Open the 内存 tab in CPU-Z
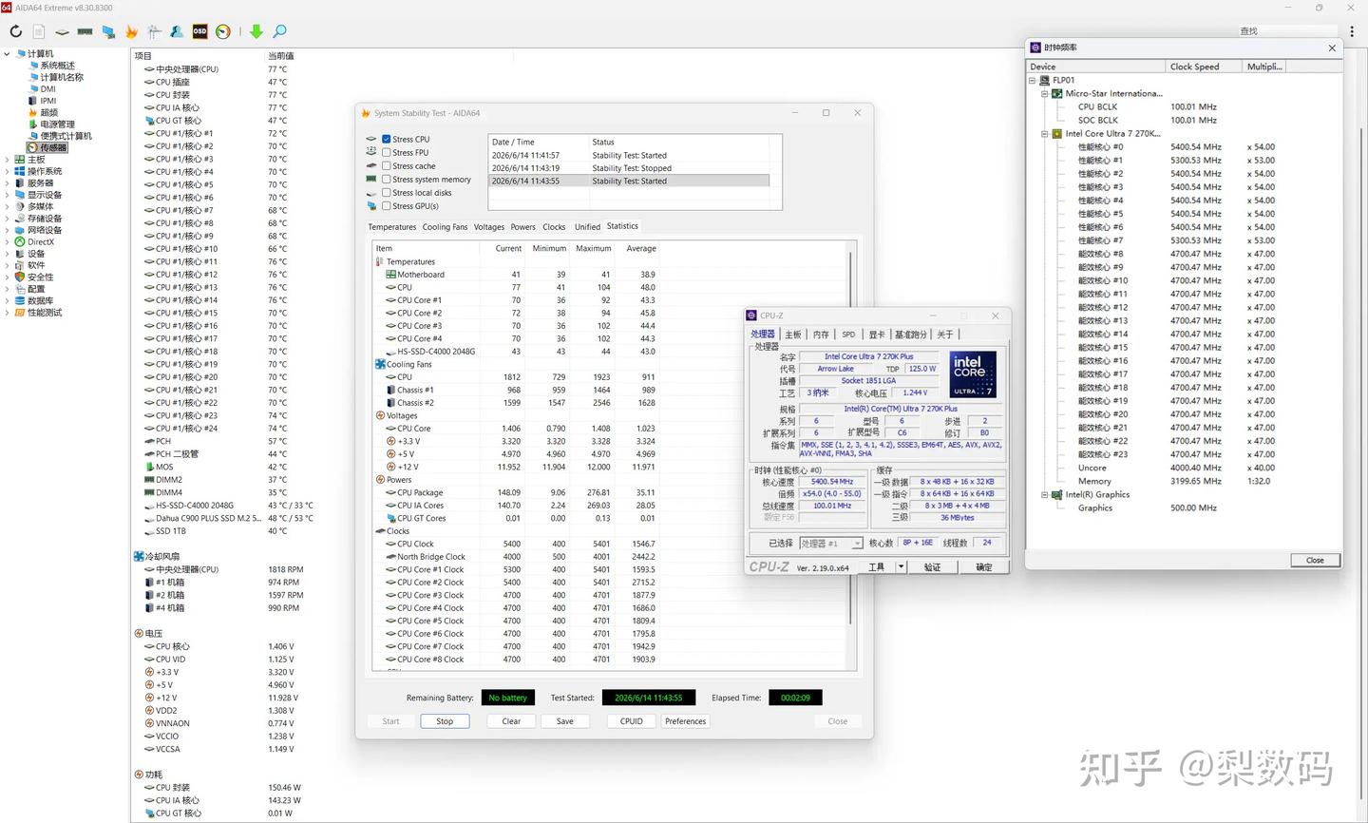Image resolution: width=1368 pixels, height=823 pixels. click(821, 335)
